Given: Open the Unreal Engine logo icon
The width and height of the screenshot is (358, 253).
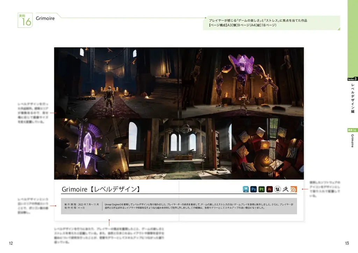Looking at the screenshot, I should (x=278, y=189).
